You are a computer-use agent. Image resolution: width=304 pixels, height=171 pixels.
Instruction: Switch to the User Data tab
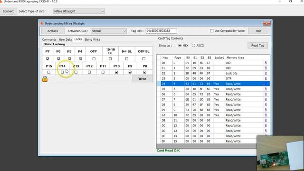pyautogui.click(x=66, y=39)
